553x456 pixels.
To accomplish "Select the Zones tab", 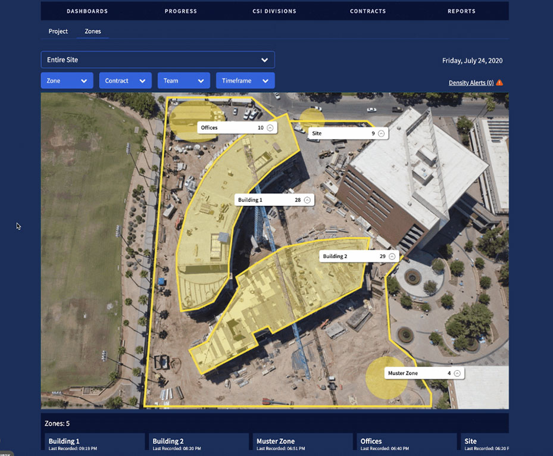I will [x=92, y=31].
